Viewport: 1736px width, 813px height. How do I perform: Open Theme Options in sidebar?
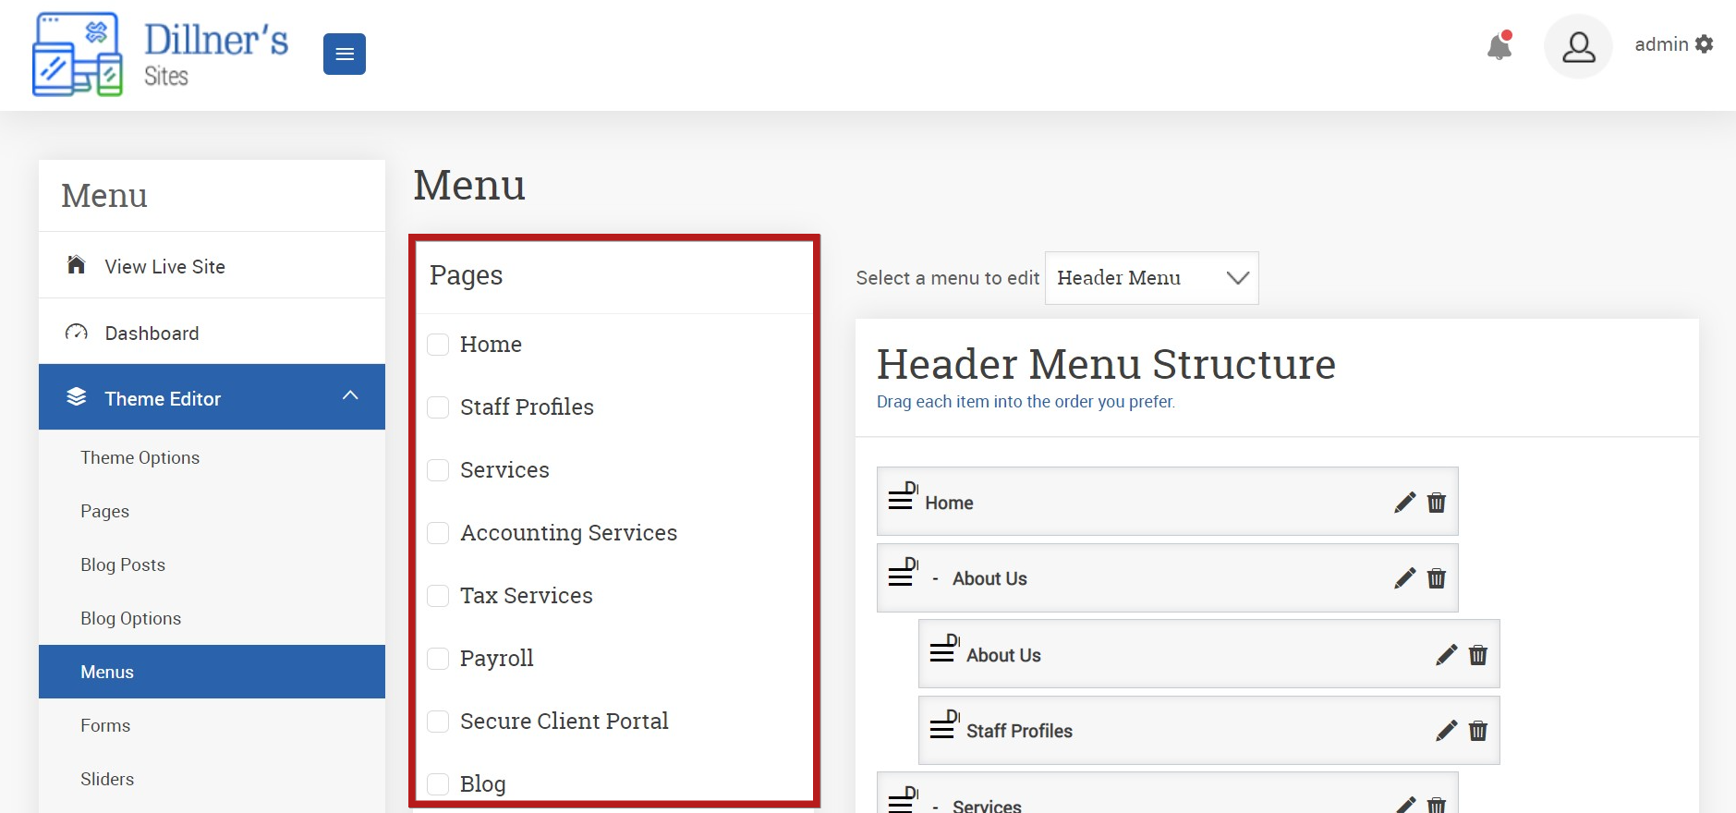click(140, 457)
